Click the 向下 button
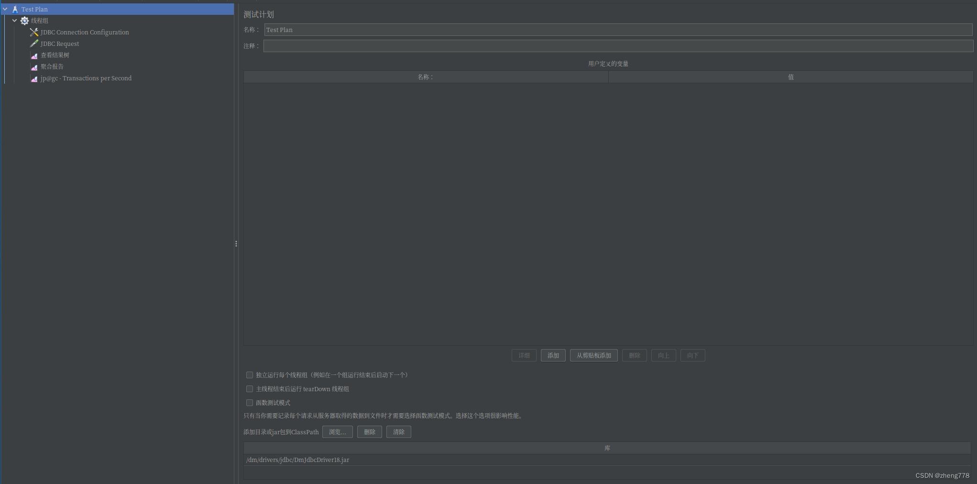The image size is (977, 484). coord(693,355)
